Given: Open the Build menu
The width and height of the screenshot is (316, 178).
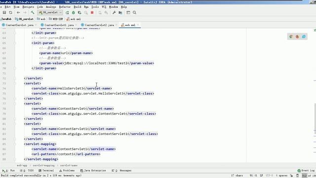Looking at the screenshot, I should pyautogui.click(x=78, y=7).
